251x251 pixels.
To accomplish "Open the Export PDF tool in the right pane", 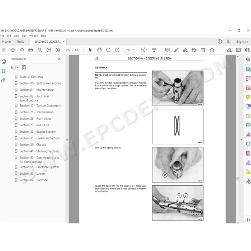I will (248, 69).
